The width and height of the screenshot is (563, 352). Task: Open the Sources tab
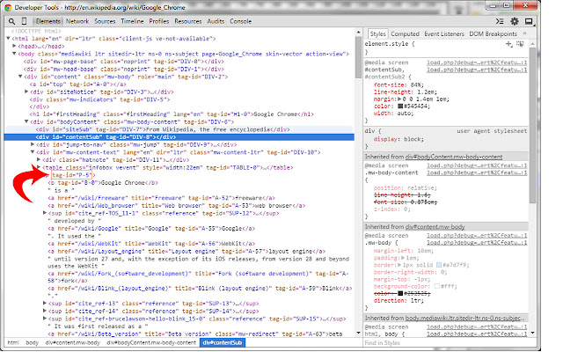pos(105,21)
